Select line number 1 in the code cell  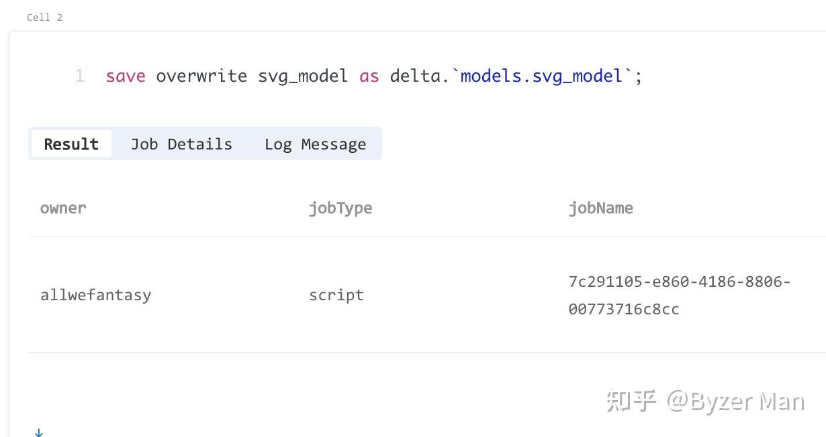79,76
